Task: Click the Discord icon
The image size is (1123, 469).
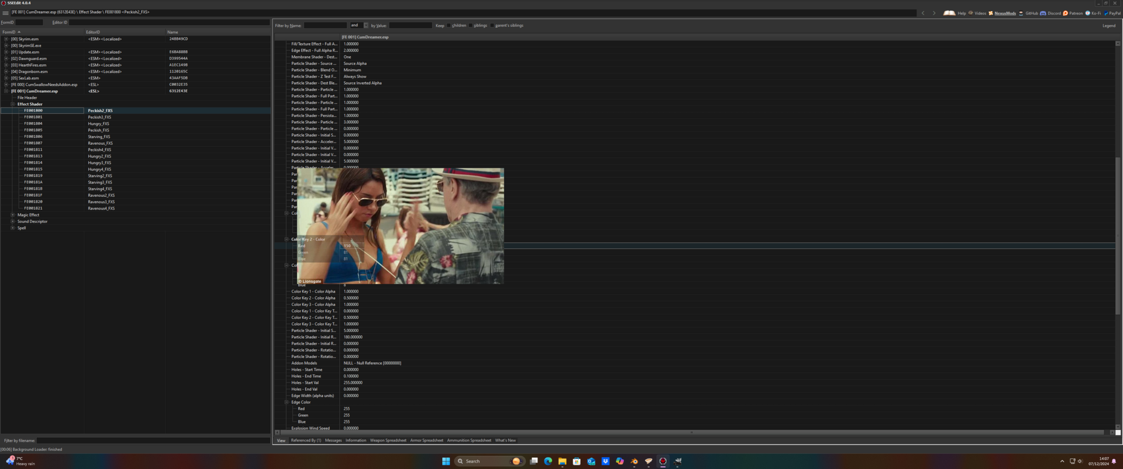Action: click(x=1043, y=13)
